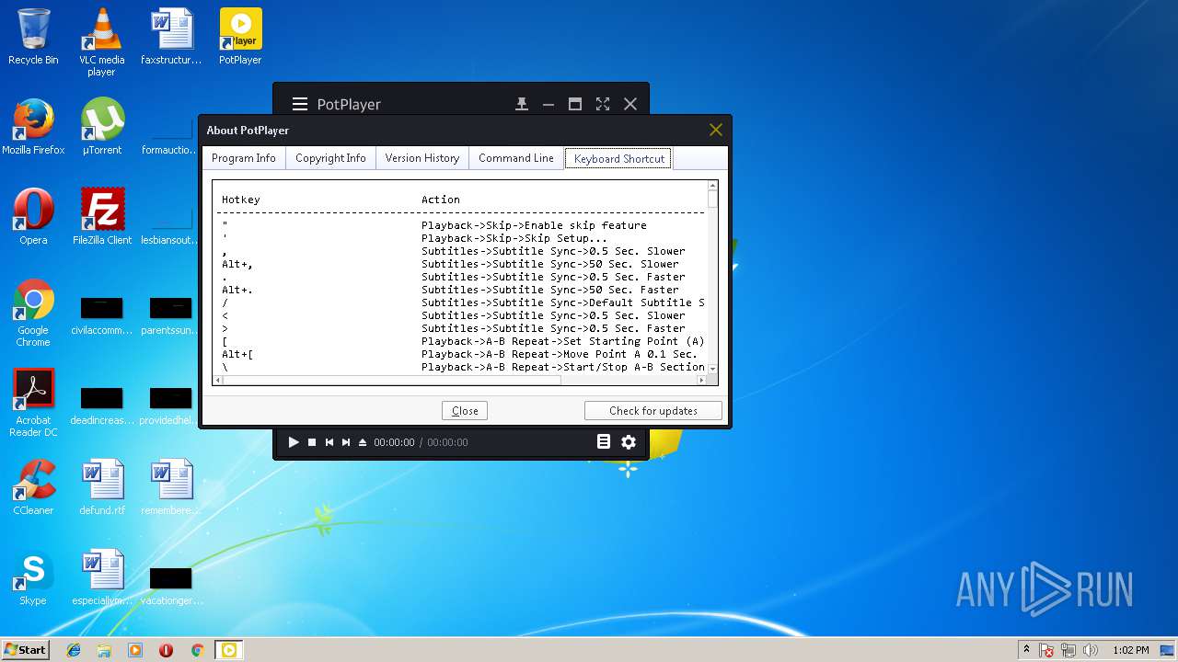Select the Mozilla Firefox desktop icon
This screenshot has height=662, width=1178.
tap(33, 127)
